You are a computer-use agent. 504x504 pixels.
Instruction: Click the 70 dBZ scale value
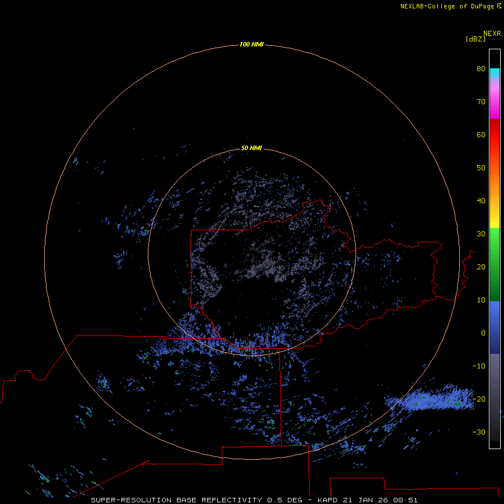point(481,101)
